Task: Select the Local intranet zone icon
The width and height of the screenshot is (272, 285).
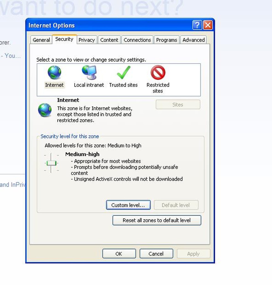Action: (89, 73)
